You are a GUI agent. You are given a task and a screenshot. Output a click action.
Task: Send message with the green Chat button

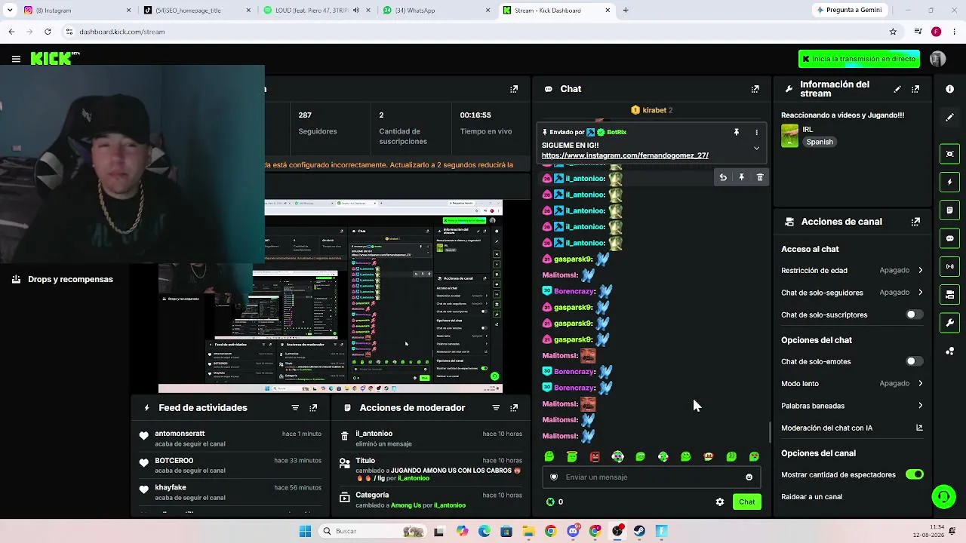(x=746, y=502)
